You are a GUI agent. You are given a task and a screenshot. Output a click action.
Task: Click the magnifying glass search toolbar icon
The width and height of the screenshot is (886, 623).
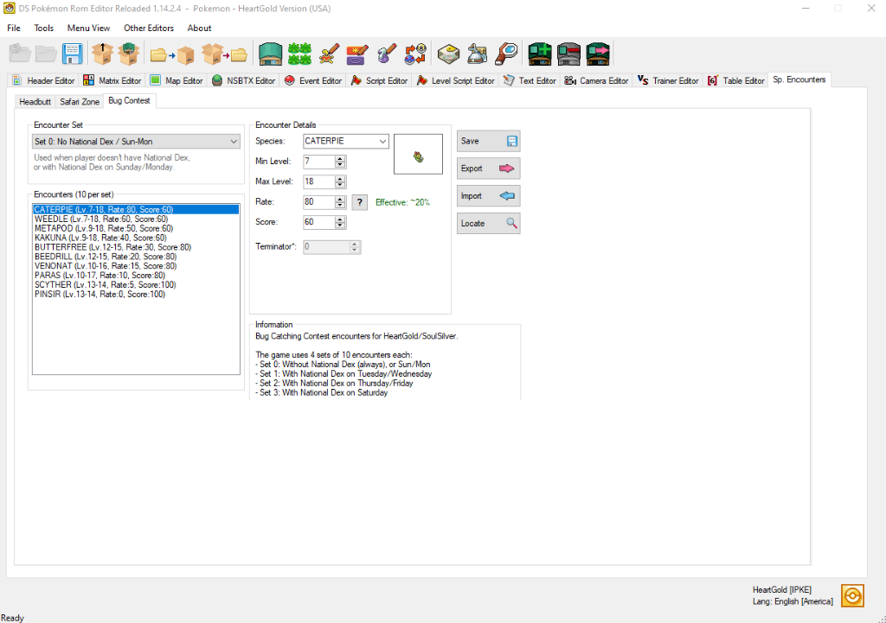pyautogui.click(x=506, y=54)
